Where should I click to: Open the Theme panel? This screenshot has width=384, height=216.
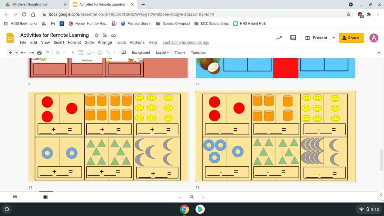pyautogui.click(x=180, y=52)
